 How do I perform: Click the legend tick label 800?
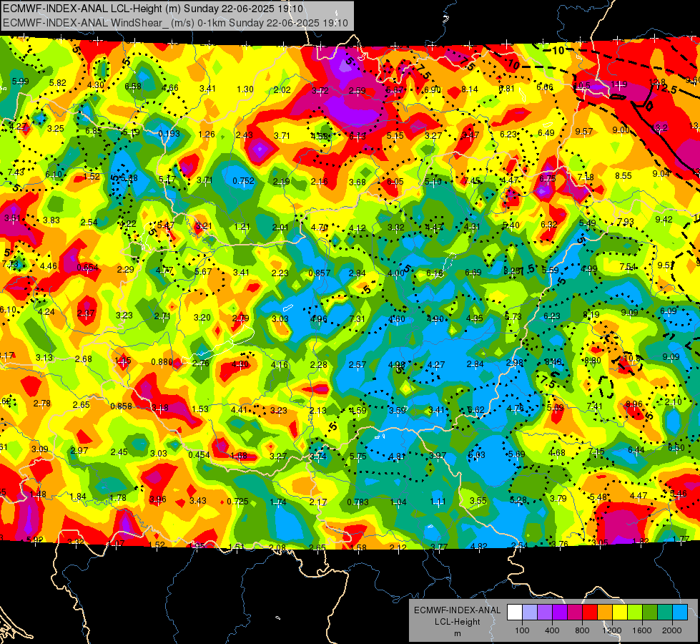tap(582, 630)
